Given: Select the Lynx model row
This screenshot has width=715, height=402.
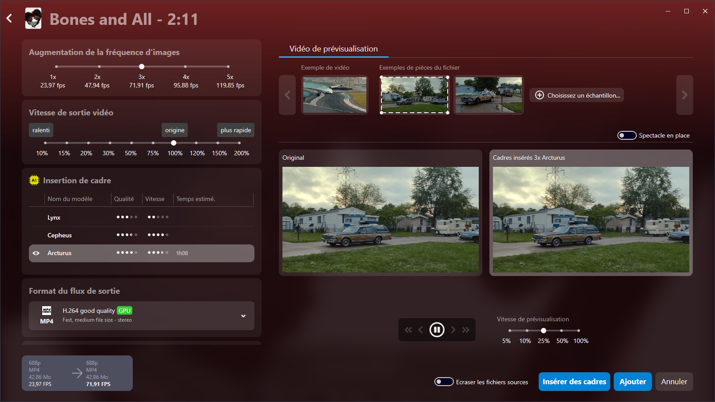Looking at the screenshot, I should [142, 217].
